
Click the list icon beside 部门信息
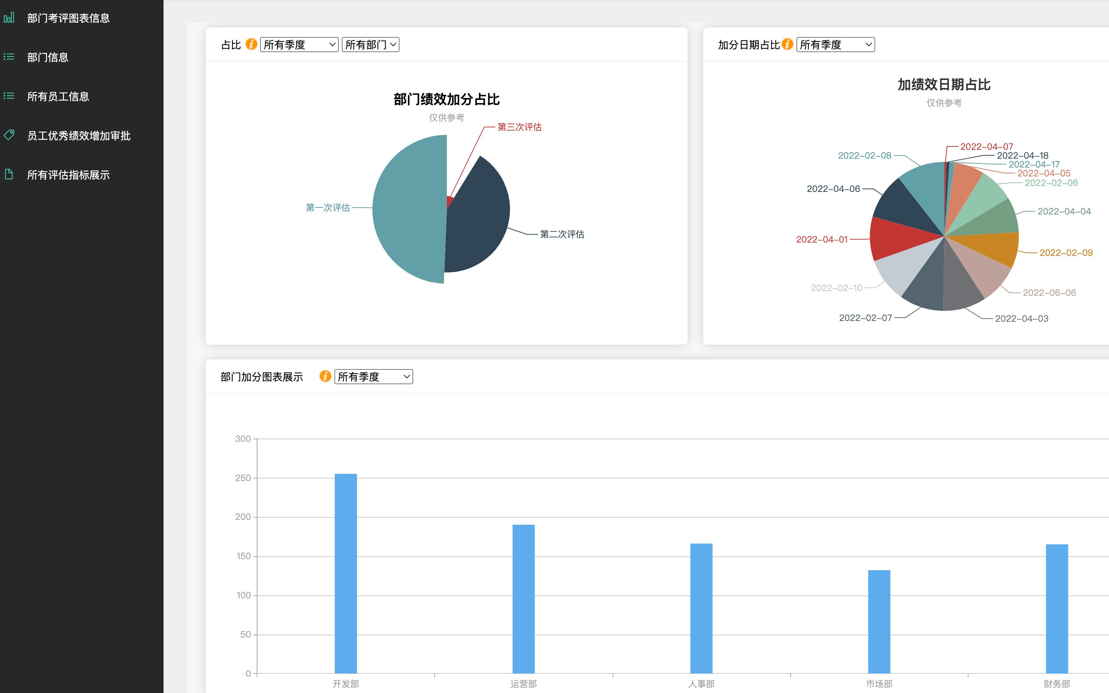pyautogui.click(x=9, y=57)
